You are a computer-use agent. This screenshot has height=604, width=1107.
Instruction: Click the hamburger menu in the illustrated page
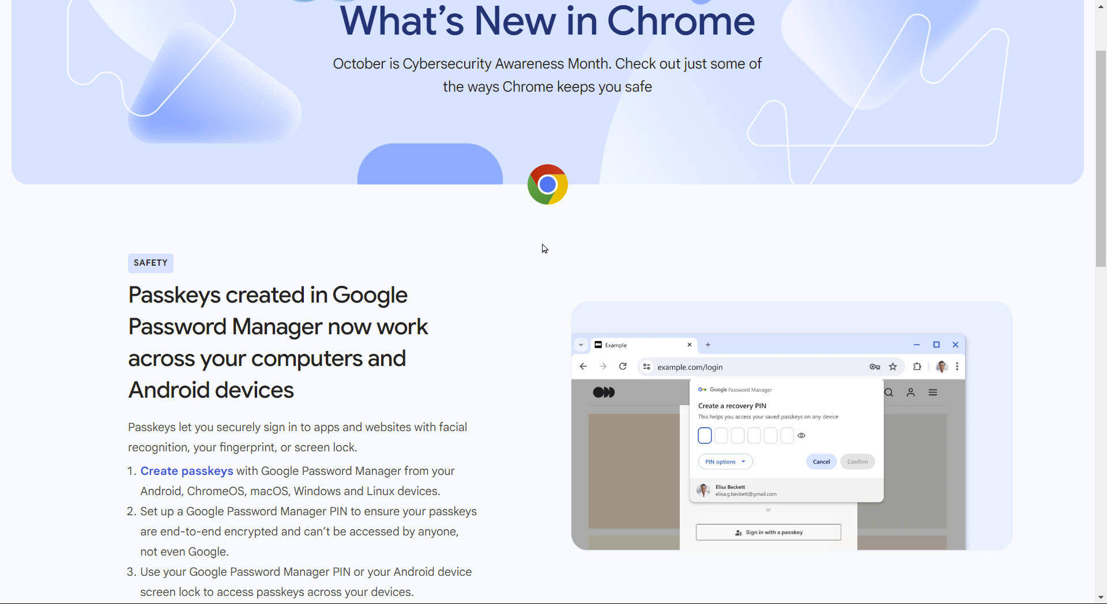933,392
